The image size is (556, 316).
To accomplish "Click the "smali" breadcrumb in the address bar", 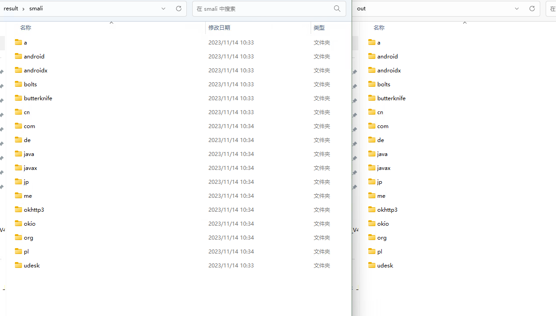I will pyautogui.click(x=36, y=9).
